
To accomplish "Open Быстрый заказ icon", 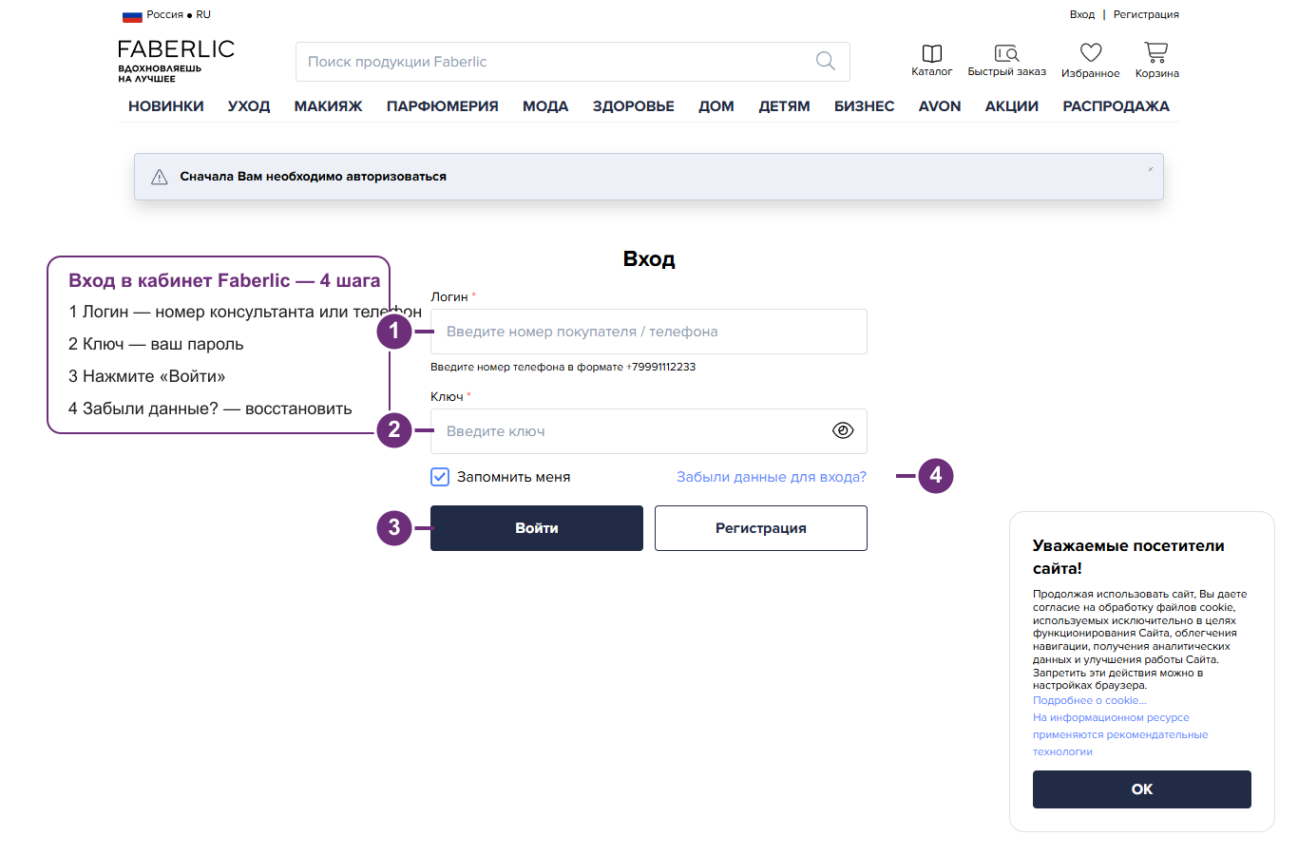I will coord(1006,53).
